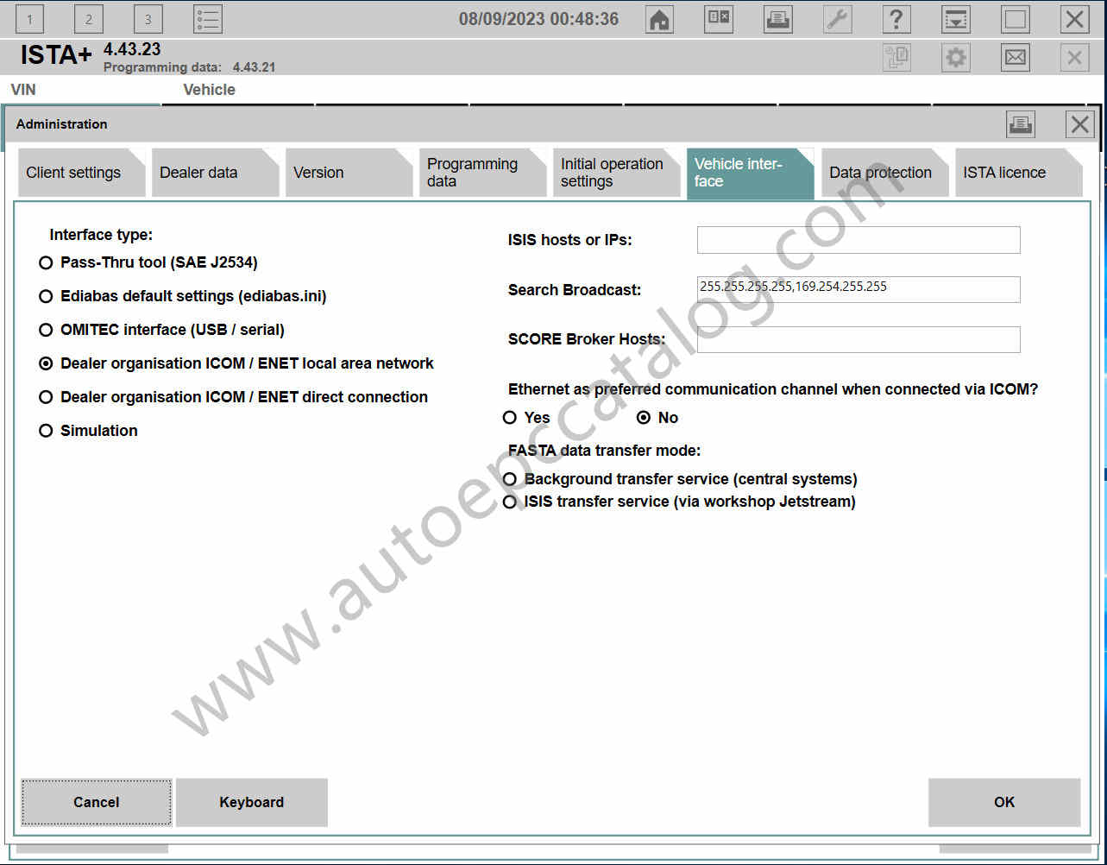Click the ISTA+ version number 4.43.23
Viewport: 1107px width, 865px height.
pos(132,49)
